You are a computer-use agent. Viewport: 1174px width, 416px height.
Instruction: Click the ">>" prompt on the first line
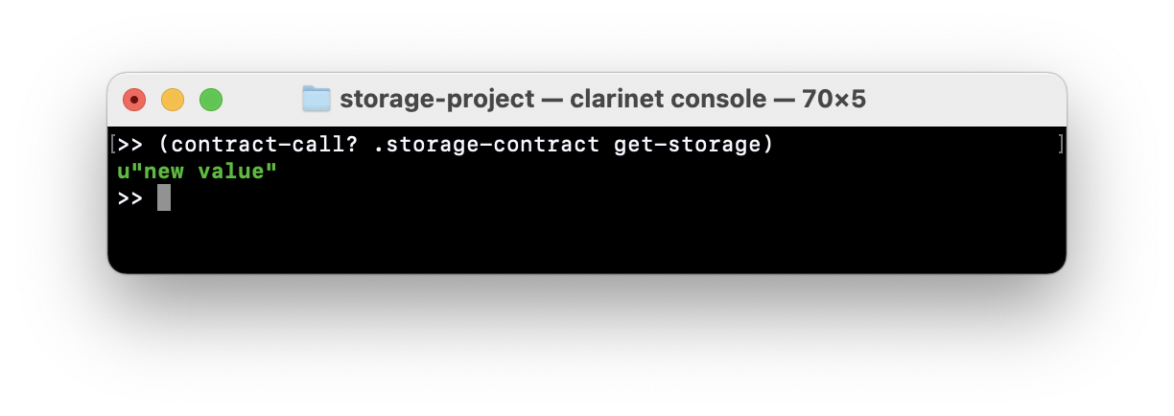[x=129, y=146]
